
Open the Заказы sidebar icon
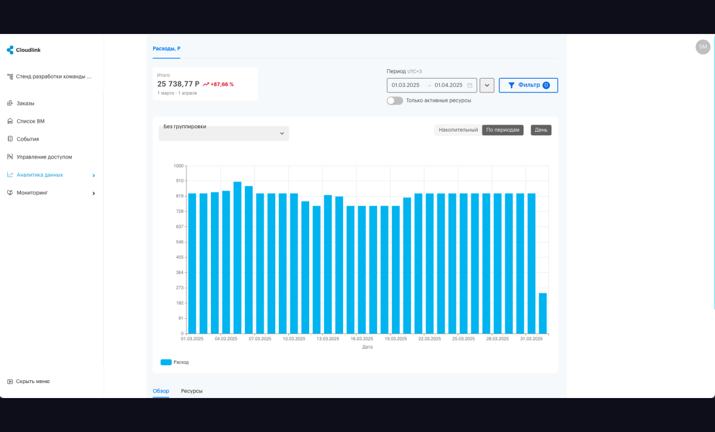pyautogui.click(x=10, y=103)
